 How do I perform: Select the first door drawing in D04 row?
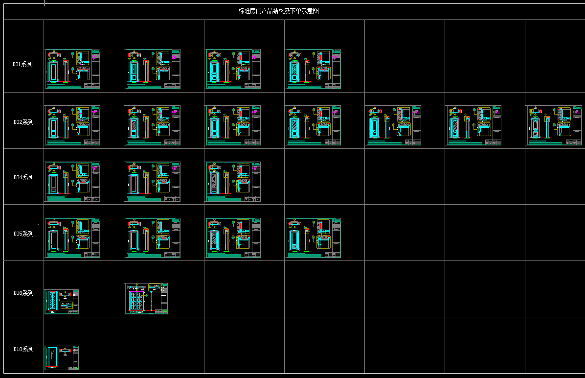(x=72, y=182)
